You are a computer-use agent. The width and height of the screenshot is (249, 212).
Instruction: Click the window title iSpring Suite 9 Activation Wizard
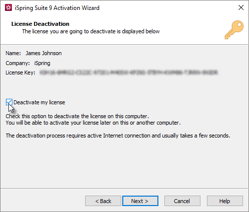pos(57,8)
